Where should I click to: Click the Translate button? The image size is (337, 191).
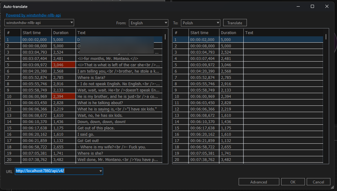tap(235, 23)
